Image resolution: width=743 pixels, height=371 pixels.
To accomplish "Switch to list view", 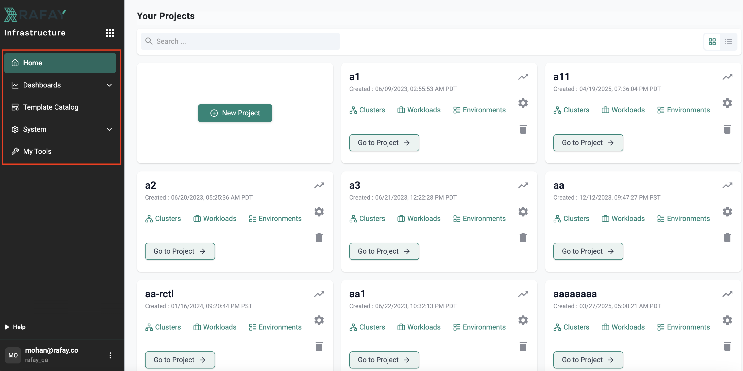I will [x=728, y=42].
